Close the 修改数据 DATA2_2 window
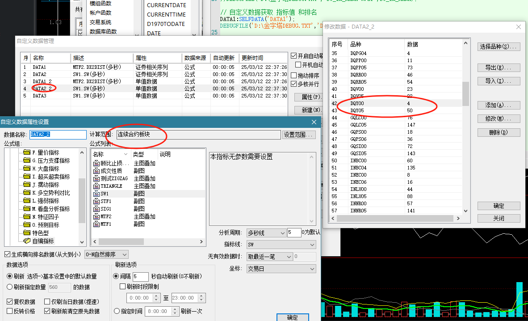This screenshot has width=528, height=321. pyautogui.click(x=519, y=27)
